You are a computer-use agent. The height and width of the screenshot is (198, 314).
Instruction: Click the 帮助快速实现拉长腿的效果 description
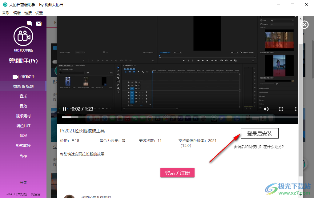82,154
